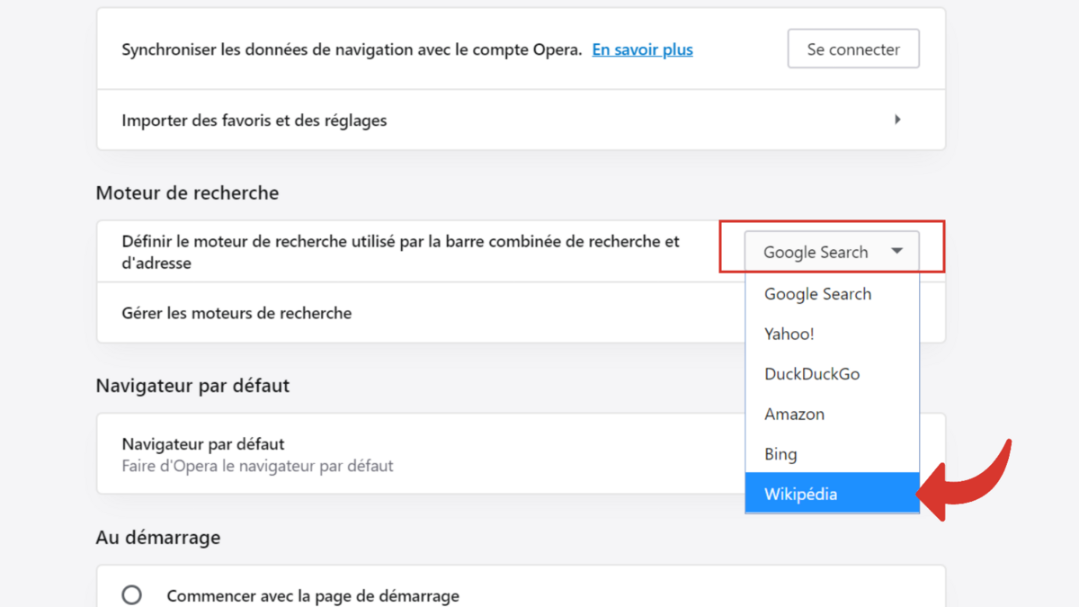Viewport: 1079px width, 607px height.
Task: Pick Amazon as the search engine
Action: click(794, 414)
